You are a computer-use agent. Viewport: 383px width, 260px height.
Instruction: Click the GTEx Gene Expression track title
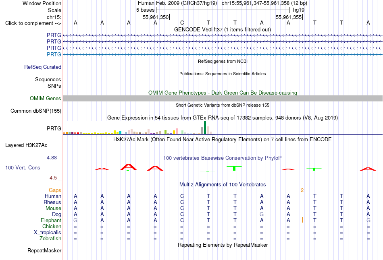pyautogui.click(x=222, y=118)
